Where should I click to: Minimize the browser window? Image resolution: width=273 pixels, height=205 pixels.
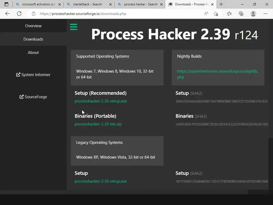[x=242, y=4]
